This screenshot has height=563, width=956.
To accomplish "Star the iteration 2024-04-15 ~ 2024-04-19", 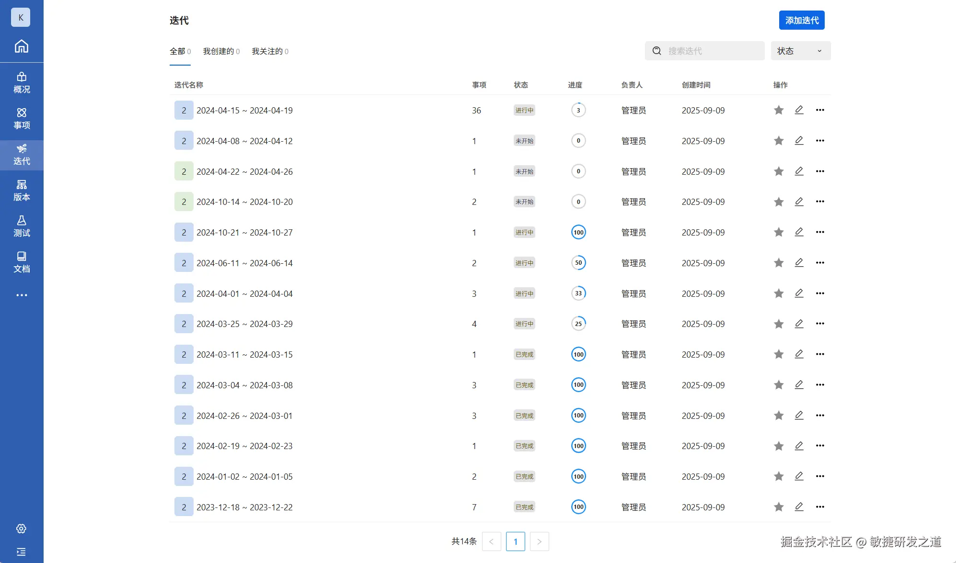I will 779,110.
